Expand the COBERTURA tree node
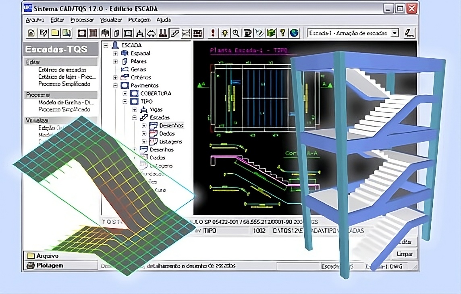Image resolution: width=461 pixels, height=294 pixels. [x=125, y=94]
